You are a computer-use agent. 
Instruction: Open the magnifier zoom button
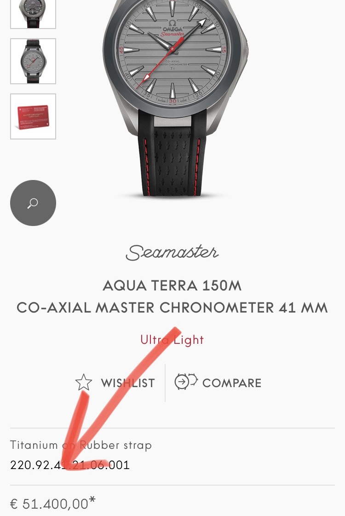coord(33,203)
